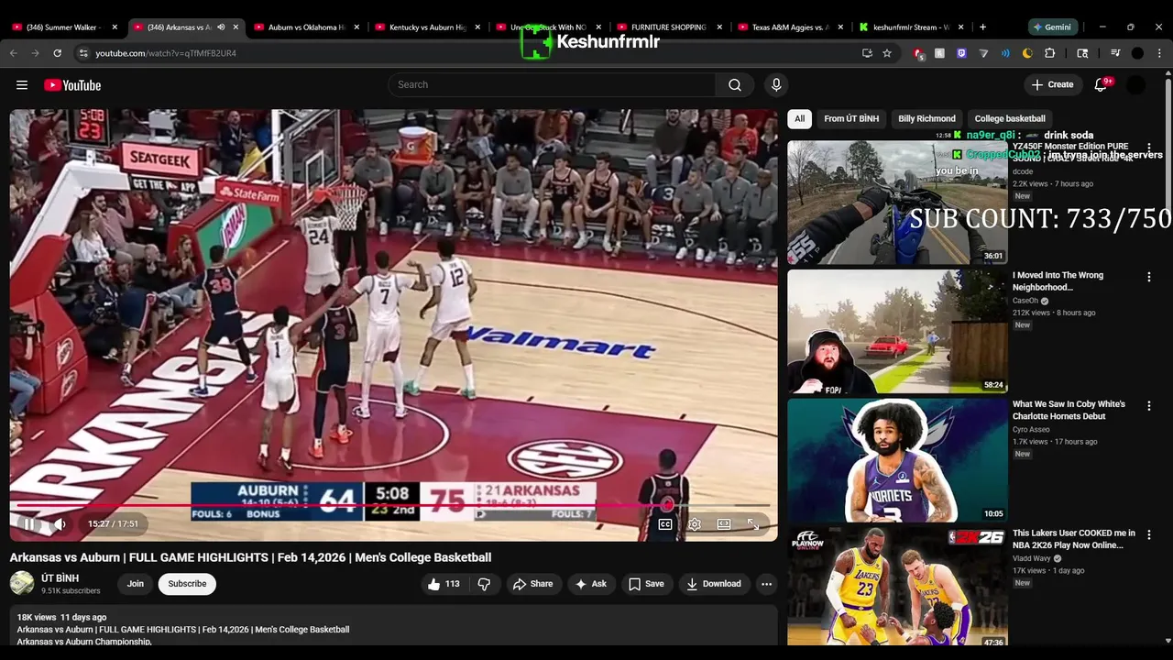This screenshot has height=660, width=1173.
Task: Open the Vladd Wavy channel name
Action: (x=1032, y=558)
